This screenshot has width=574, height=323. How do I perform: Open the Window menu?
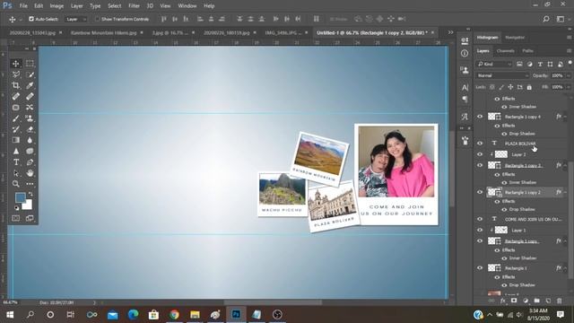[x=187, y=6]
